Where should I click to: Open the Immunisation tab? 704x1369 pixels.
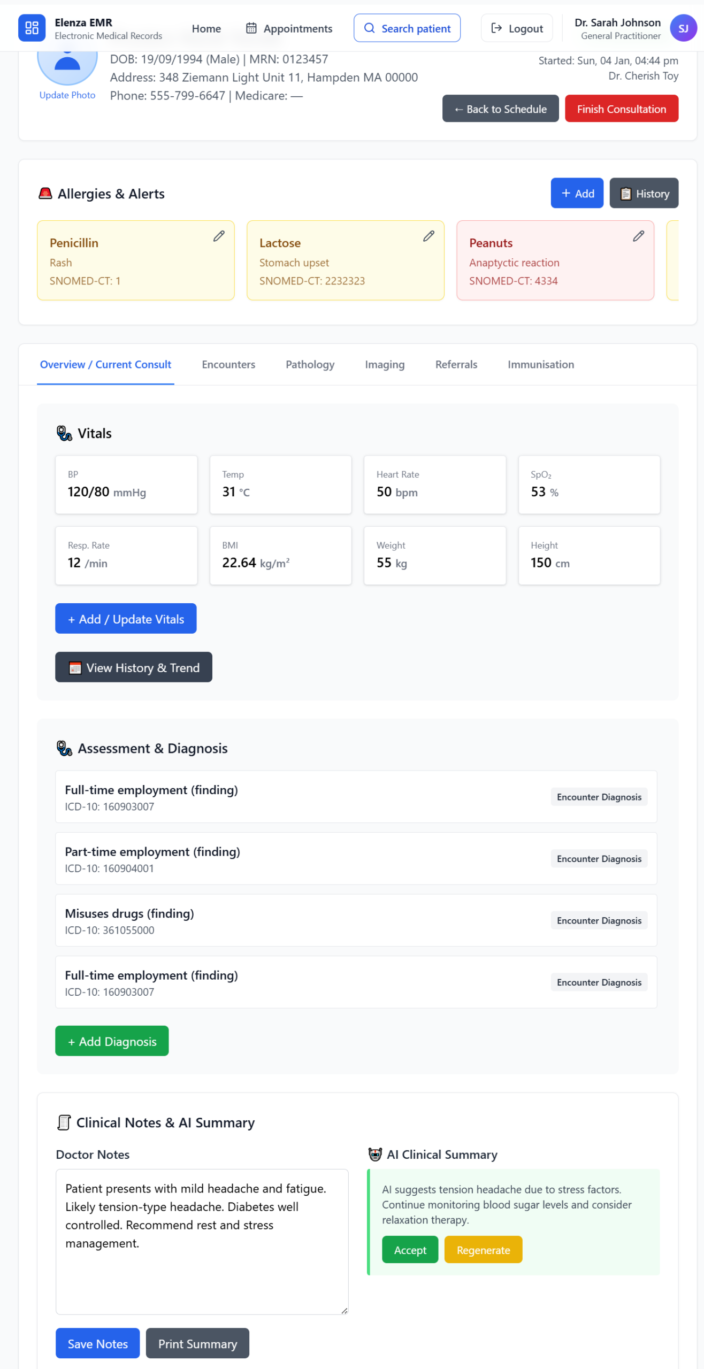pyautogui.click(x=540, y=364)
